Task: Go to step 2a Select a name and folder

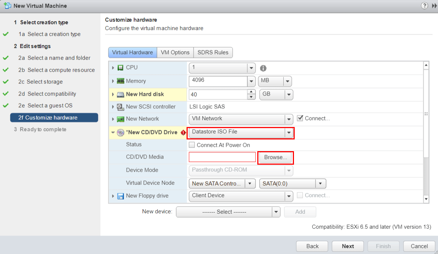Action: 54,58
